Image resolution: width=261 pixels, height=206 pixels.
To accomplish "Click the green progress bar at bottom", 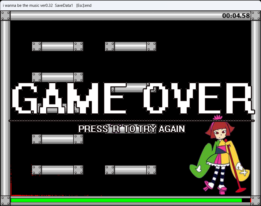I will pyautogui.click(x=126, y=200).
